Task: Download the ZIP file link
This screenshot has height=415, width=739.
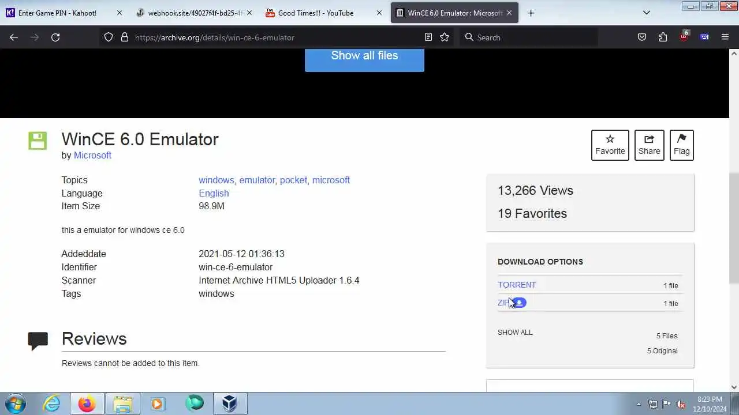Action: 503,303
